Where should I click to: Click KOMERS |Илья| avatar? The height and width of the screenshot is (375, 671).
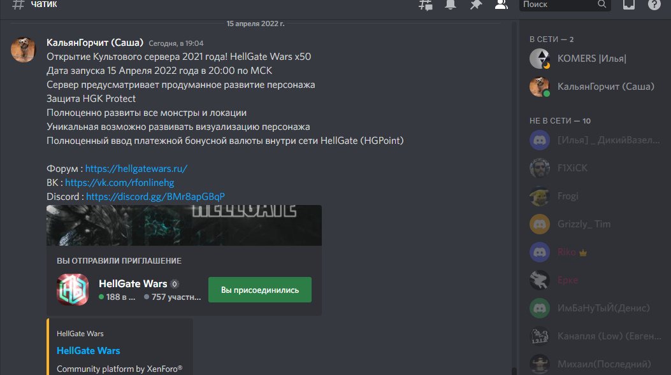[x=539, y=59]
